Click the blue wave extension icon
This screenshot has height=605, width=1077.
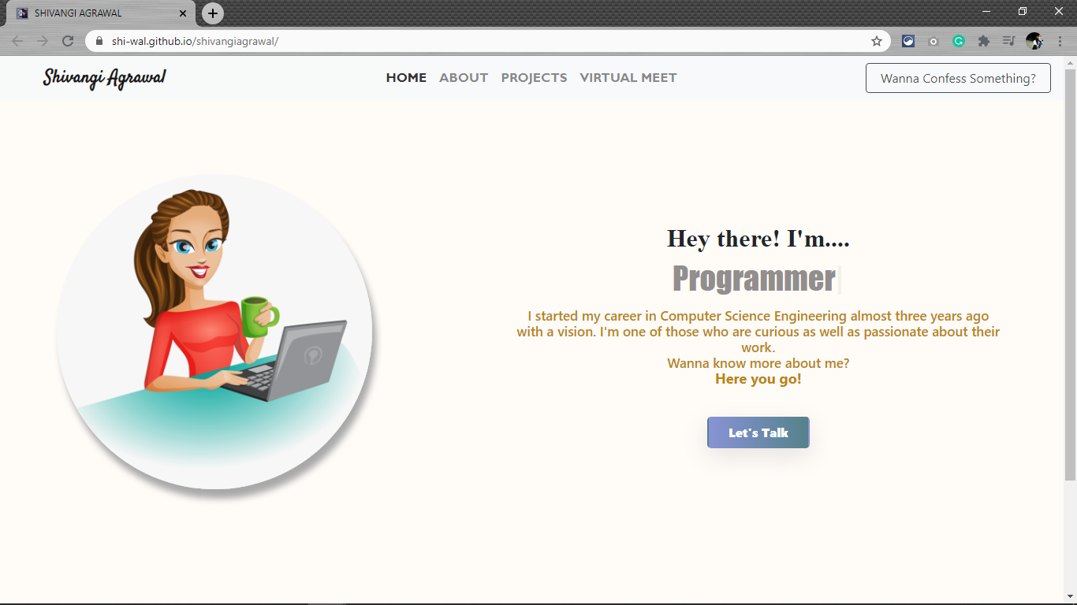tap(908, 41)
